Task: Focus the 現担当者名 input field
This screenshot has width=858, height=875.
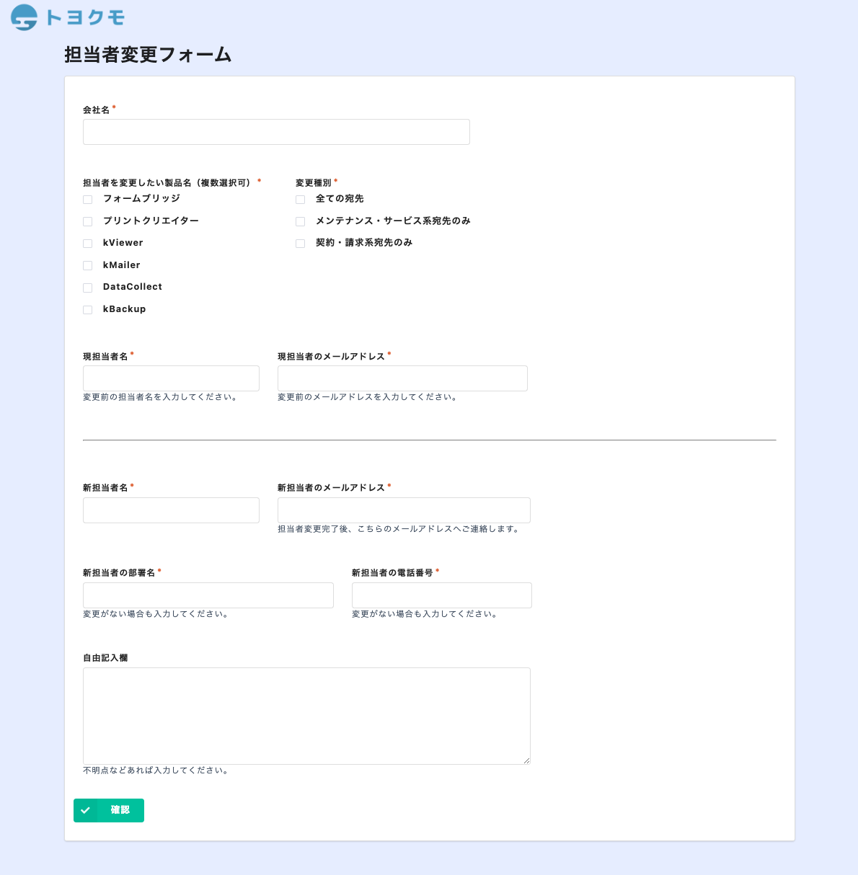Action: (171, 378)
